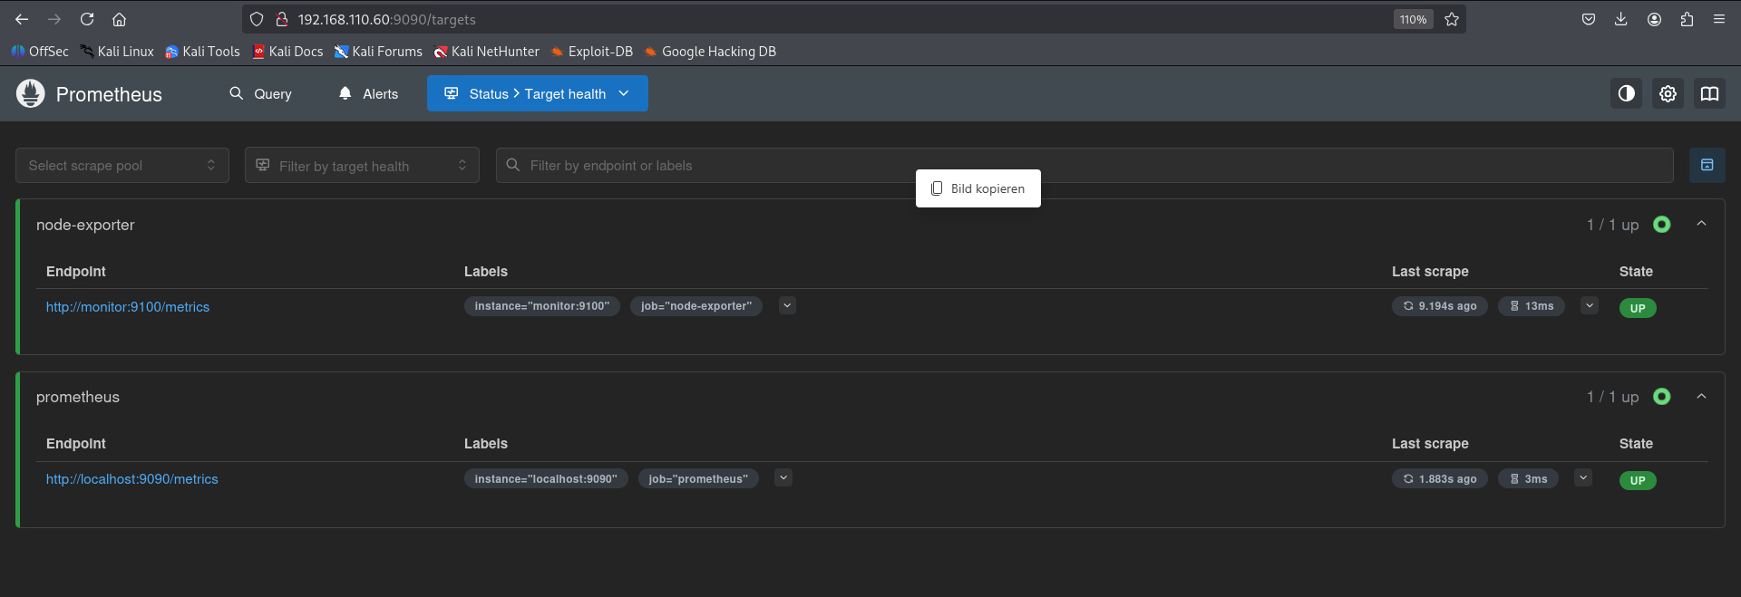Open the Prometheus settings gear
The image size is (1741, 597).
(1668, 93)
